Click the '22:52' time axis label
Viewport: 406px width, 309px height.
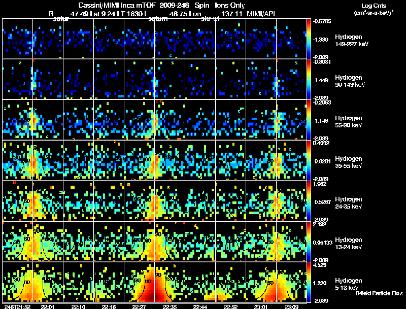pyautogui.click(x=230, y=307)
